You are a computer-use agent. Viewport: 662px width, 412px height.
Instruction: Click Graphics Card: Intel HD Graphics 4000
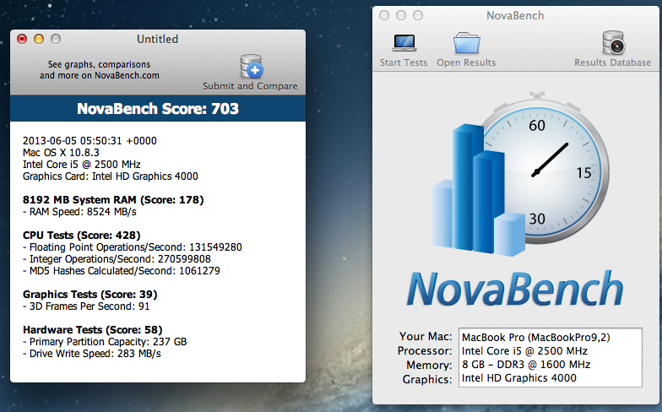(110, 176)
